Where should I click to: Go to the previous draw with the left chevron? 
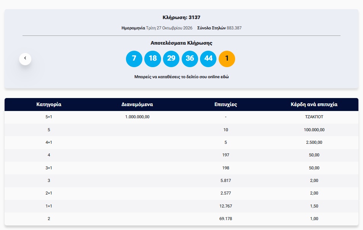coord(25,59)
